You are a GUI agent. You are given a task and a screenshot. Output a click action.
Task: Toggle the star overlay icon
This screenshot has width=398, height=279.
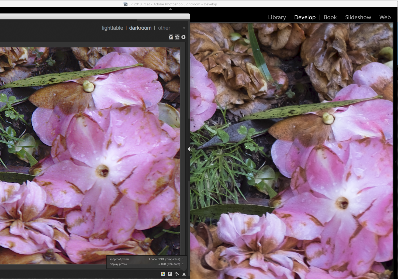tap(177, 37)
